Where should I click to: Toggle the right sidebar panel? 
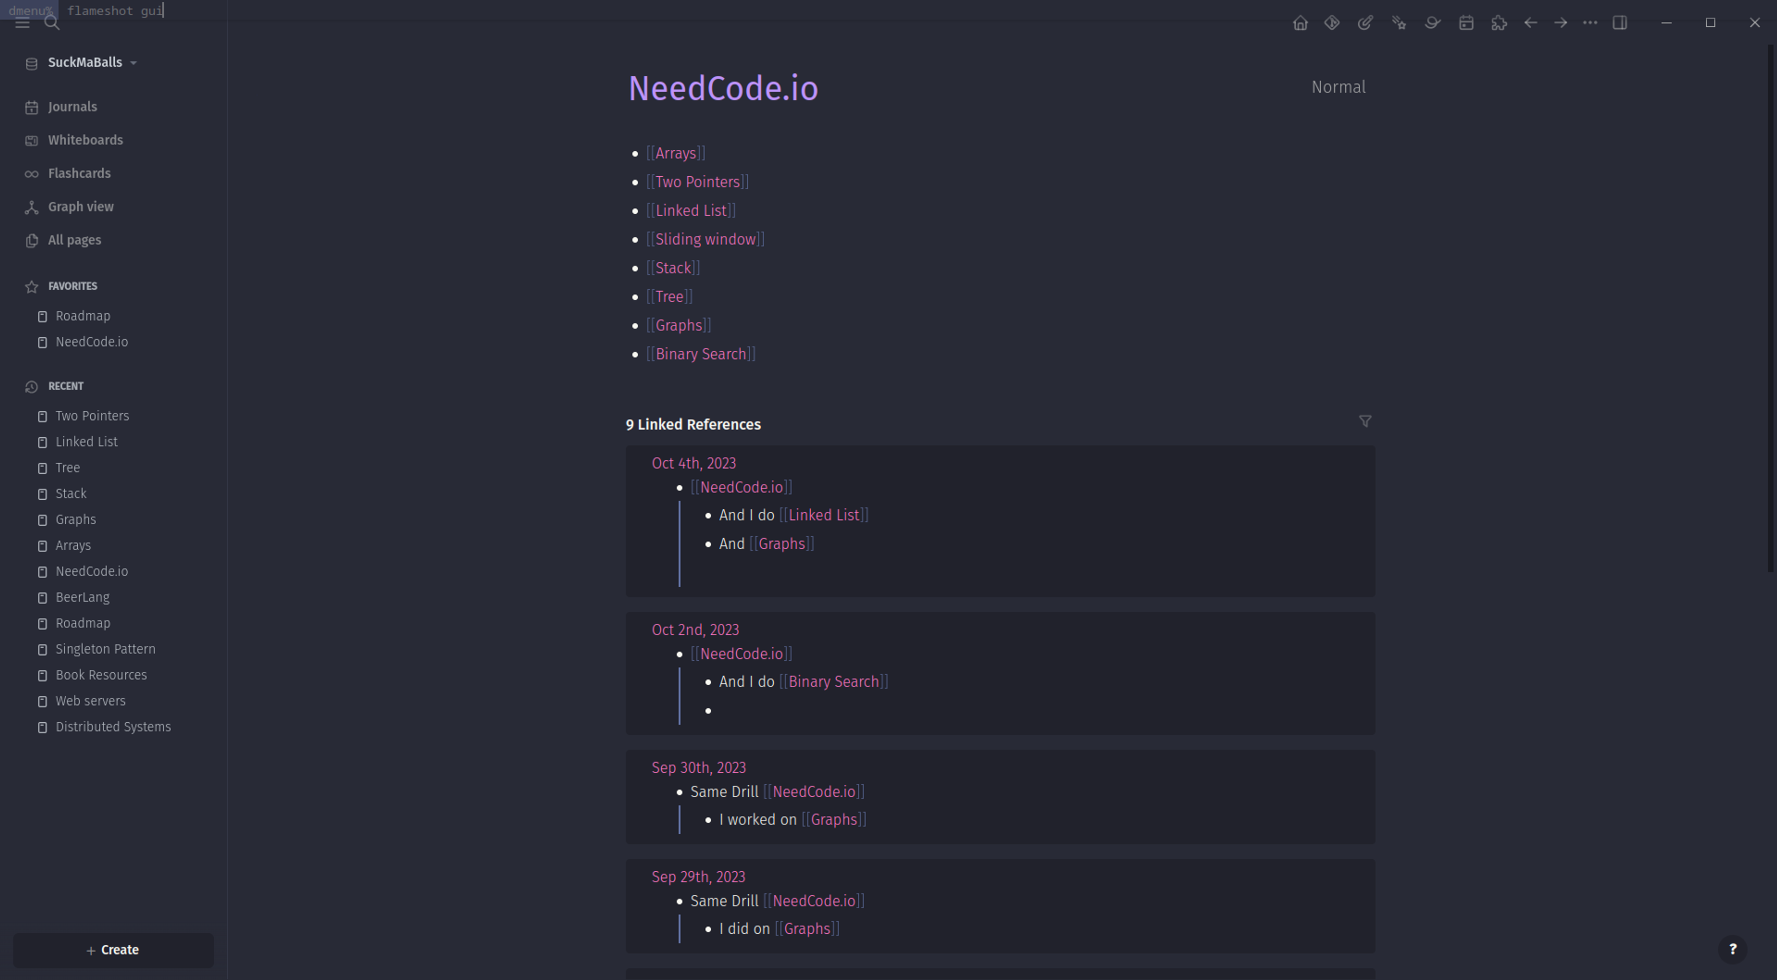(x=1620, y=24)
